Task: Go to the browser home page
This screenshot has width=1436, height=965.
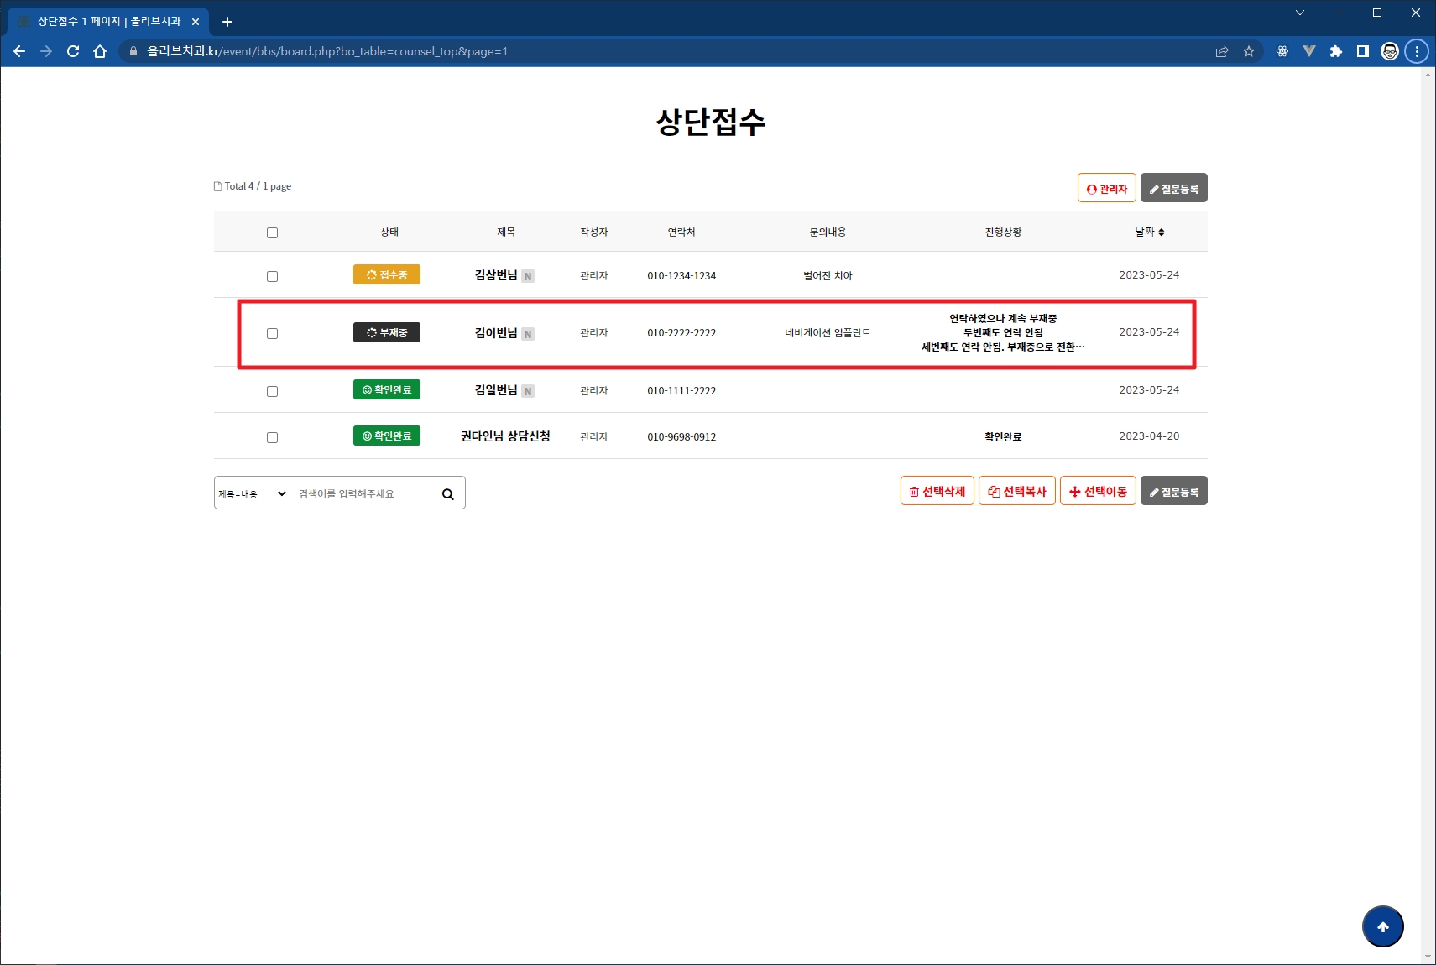Action: click(100, 51)
